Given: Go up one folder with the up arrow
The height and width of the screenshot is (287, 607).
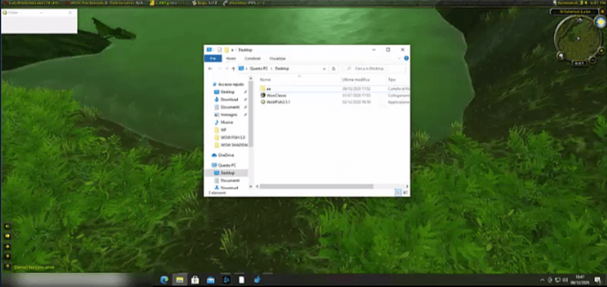Looking at the screenshot, I should 233,68.
